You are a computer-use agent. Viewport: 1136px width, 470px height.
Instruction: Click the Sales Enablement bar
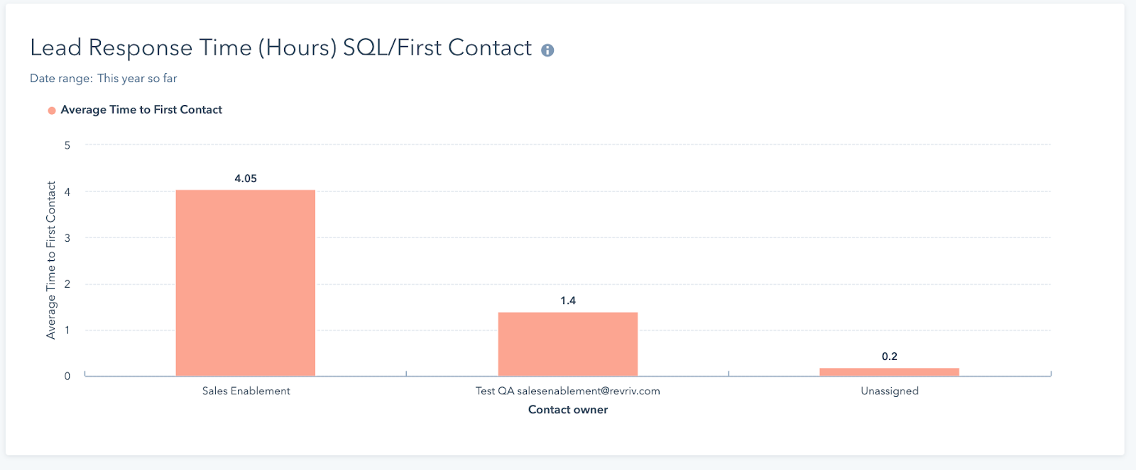coord(246,283)
